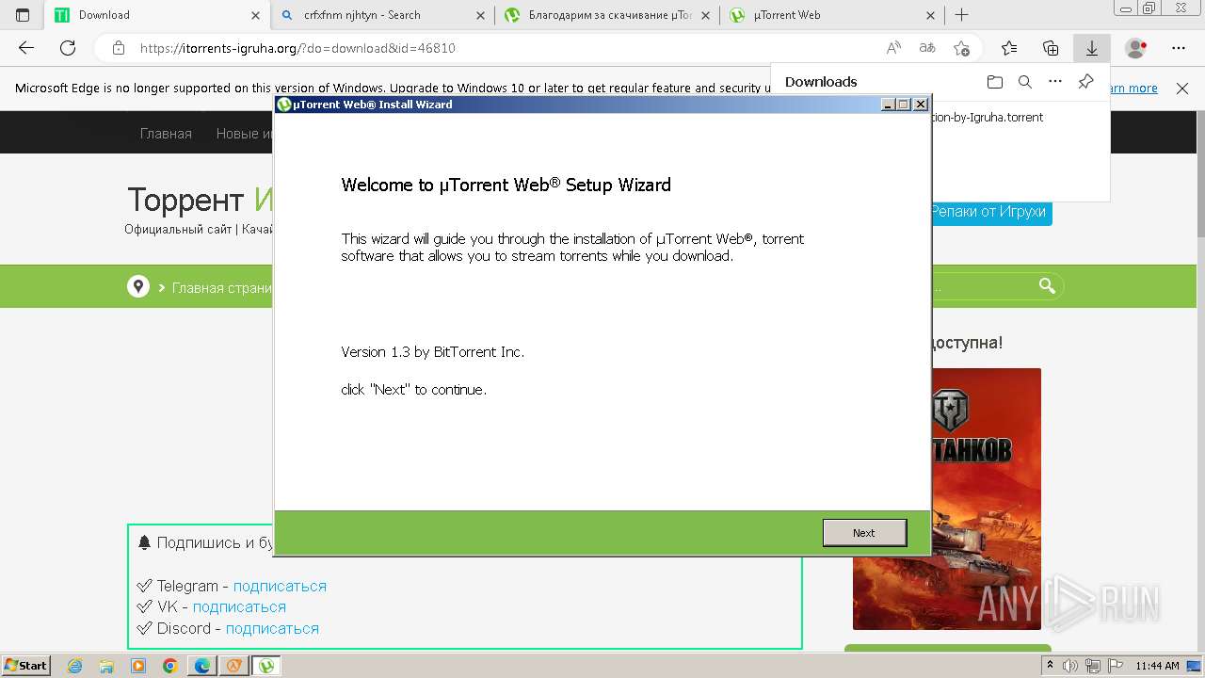Reload the current page in Edge
The image size is (1205, 678).
(x=68, y=48)
